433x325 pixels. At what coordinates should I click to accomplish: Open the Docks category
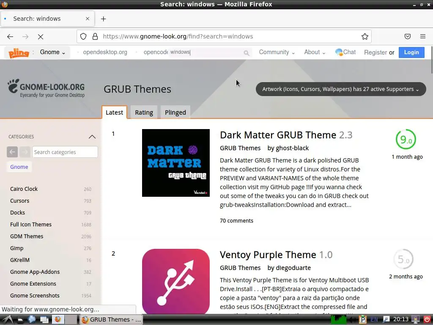point(17,212)
